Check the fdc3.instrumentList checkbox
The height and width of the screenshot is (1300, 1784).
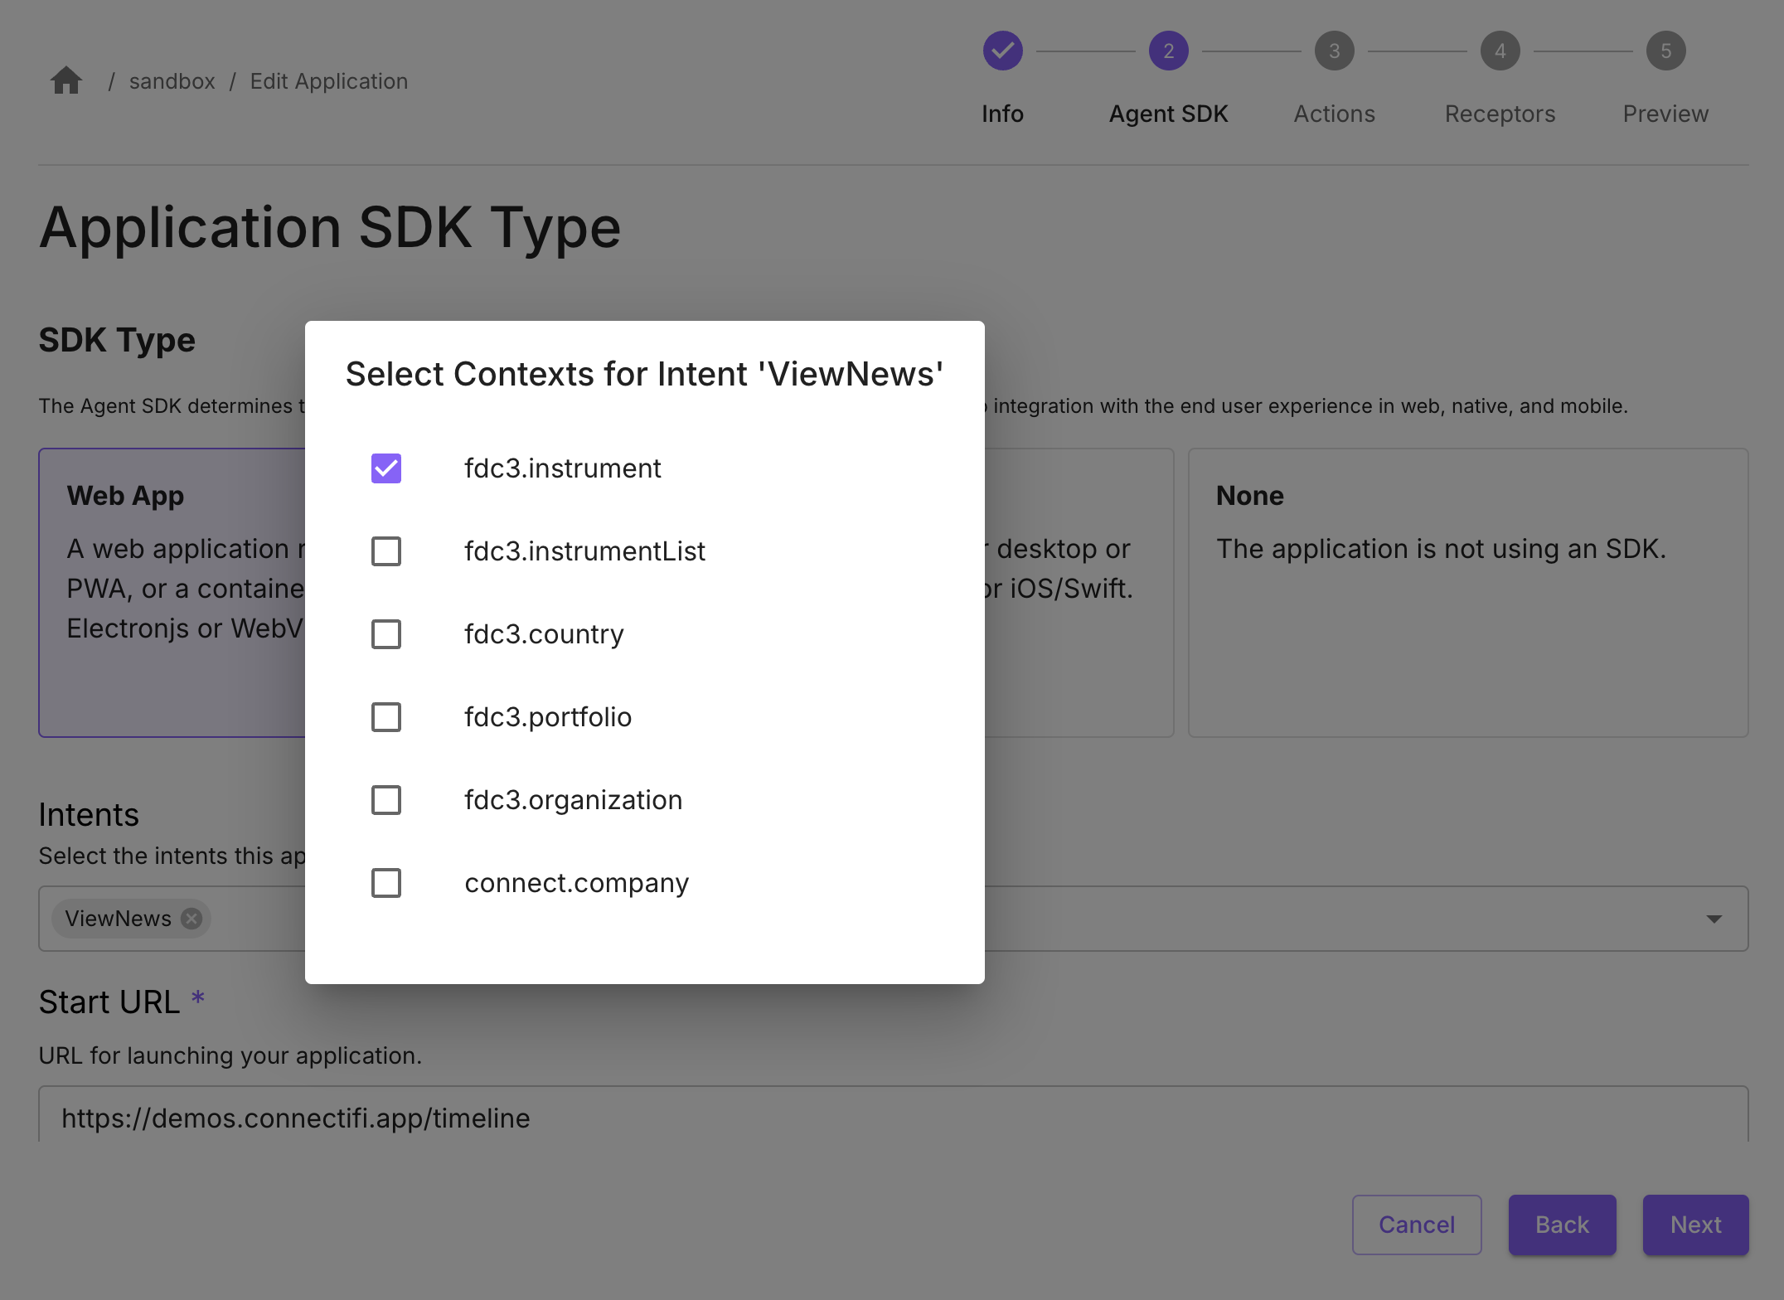point(386,551)
